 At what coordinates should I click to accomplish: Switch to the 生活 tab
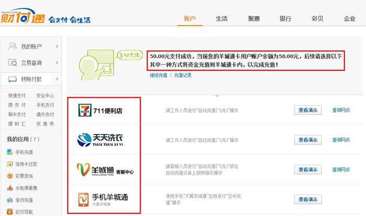pos(222,18)
